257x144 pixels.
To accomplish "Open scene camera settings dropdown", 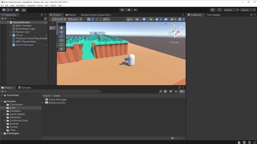I will pos(173,19).
